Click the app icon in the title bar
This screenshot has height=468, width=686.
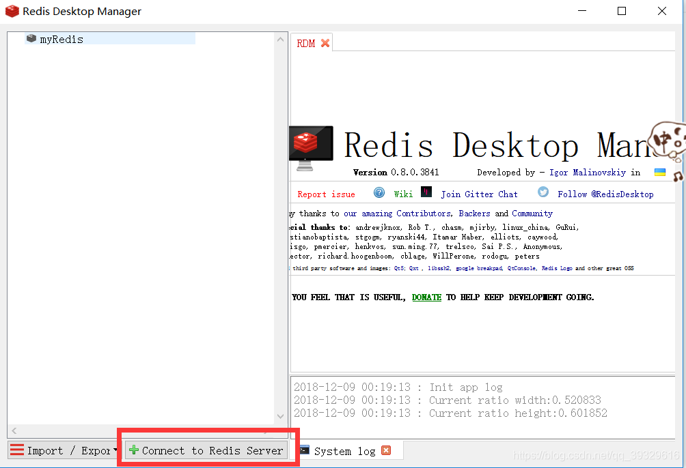[12, 11]
